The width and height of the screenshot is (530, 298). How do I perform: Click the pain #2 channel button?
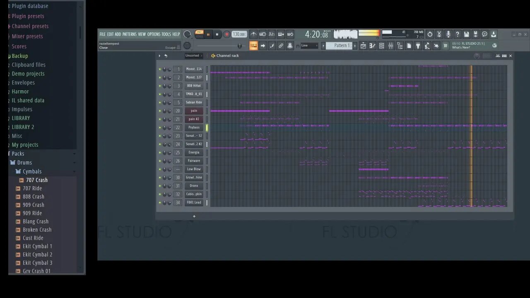pyautogui.click(x=194, y=119)
